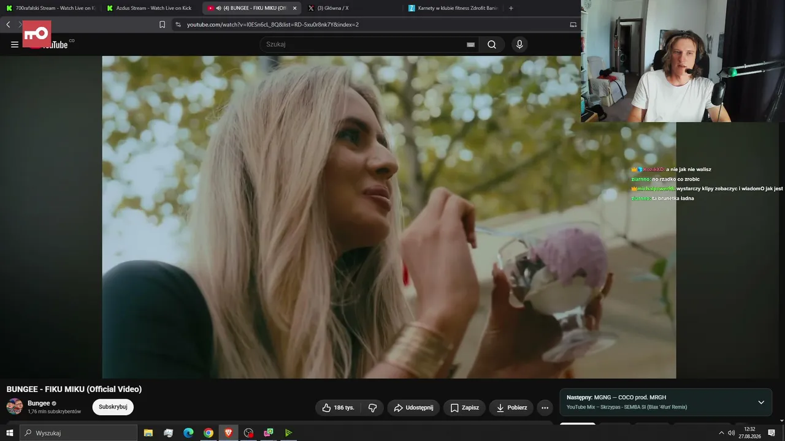Open more actions three-dot menu

coord(545,408)
